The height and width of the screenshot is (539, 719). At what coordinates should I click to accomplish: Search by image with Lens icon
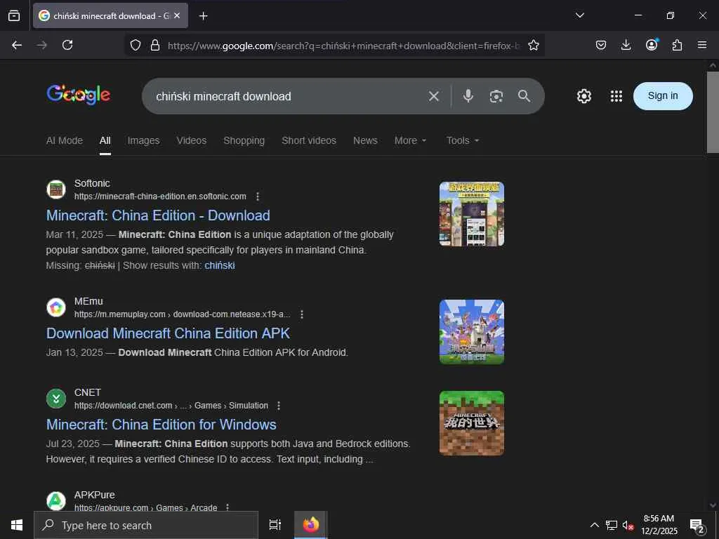(496, 96)
